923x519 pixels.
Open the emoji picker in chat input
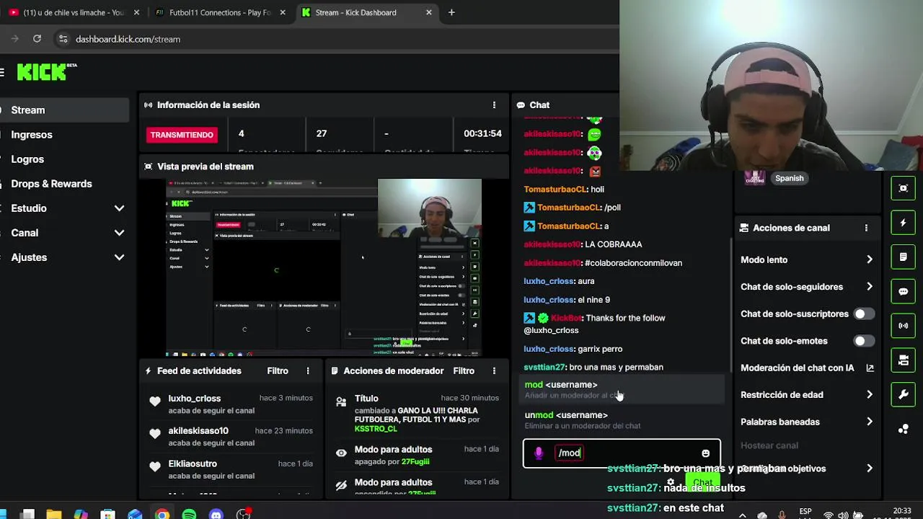point(705,453)
